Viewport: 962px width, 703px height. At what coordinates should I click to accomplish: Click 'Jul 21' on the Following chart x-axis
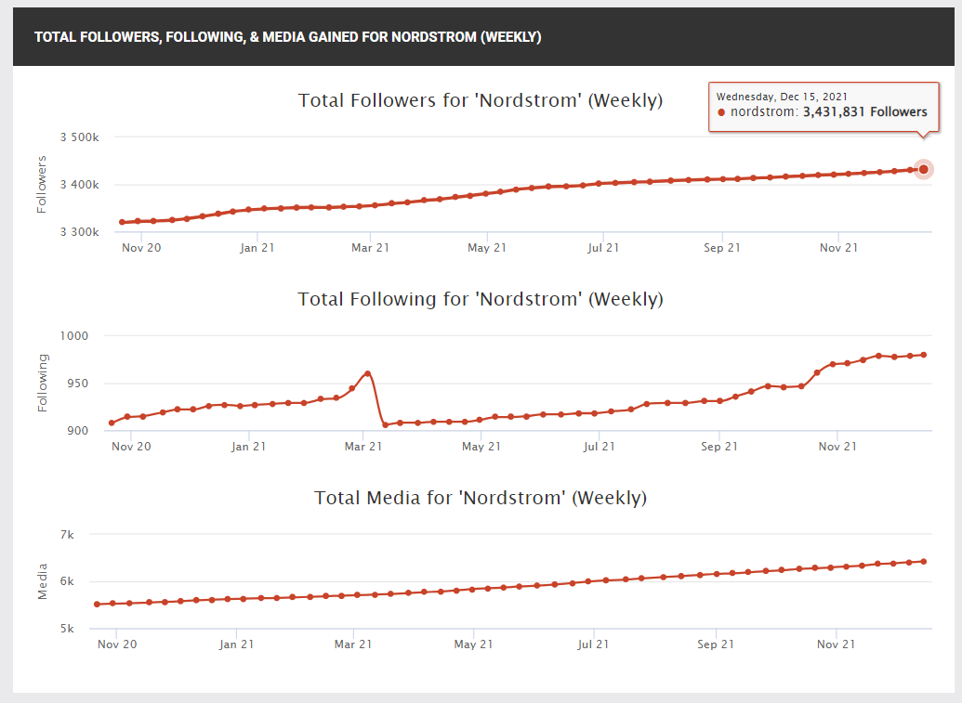(599, 446)
